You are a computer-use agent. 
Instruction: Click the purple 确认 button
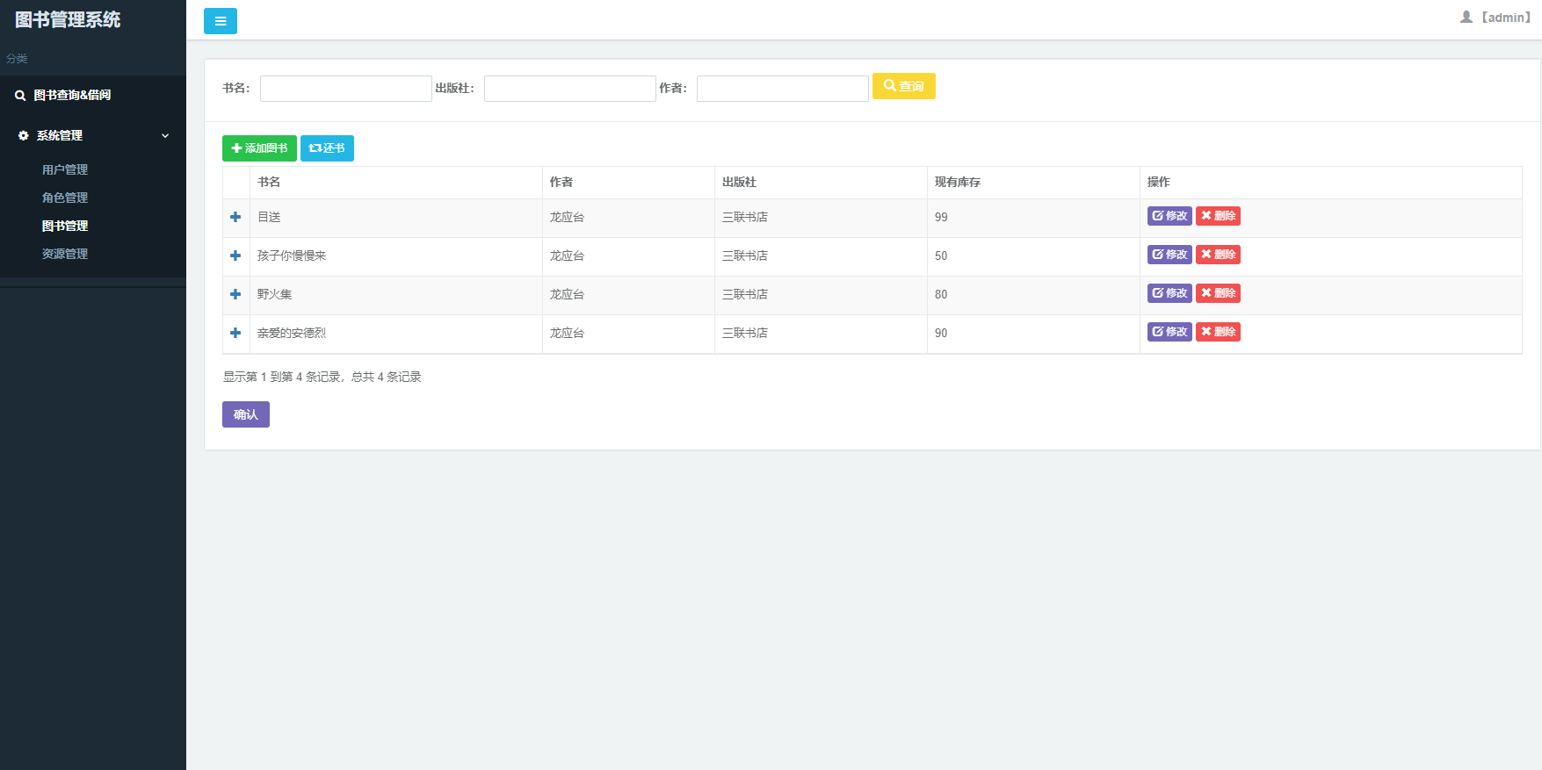246,414
